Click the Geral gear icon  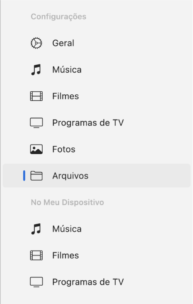(x=36, y=43)
